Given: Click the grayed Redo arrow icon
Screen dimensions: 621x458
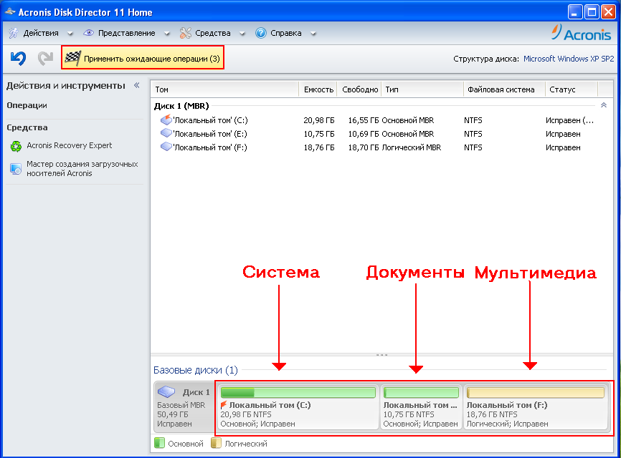Looking at the screenshot, I should click(46, 58).
